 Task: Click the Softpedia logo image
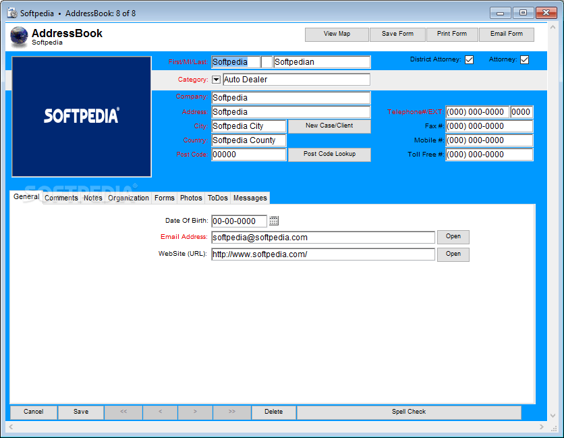click(81, 116)
